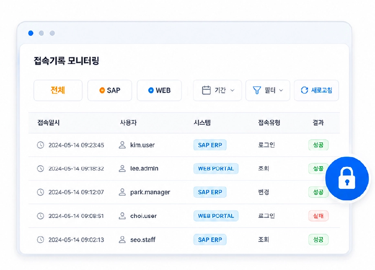Click clock icon for 09:23:45 row
Image resolution: width=375 pixels, height=270 pixels.
[40, 145]
